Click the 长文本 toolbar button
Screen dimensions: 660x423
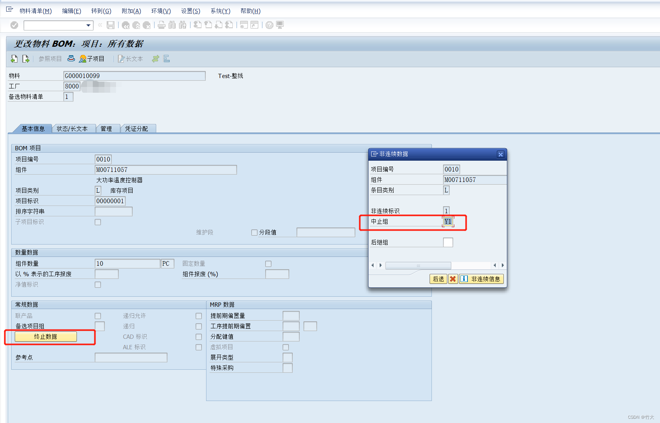(x=131, y=59)
